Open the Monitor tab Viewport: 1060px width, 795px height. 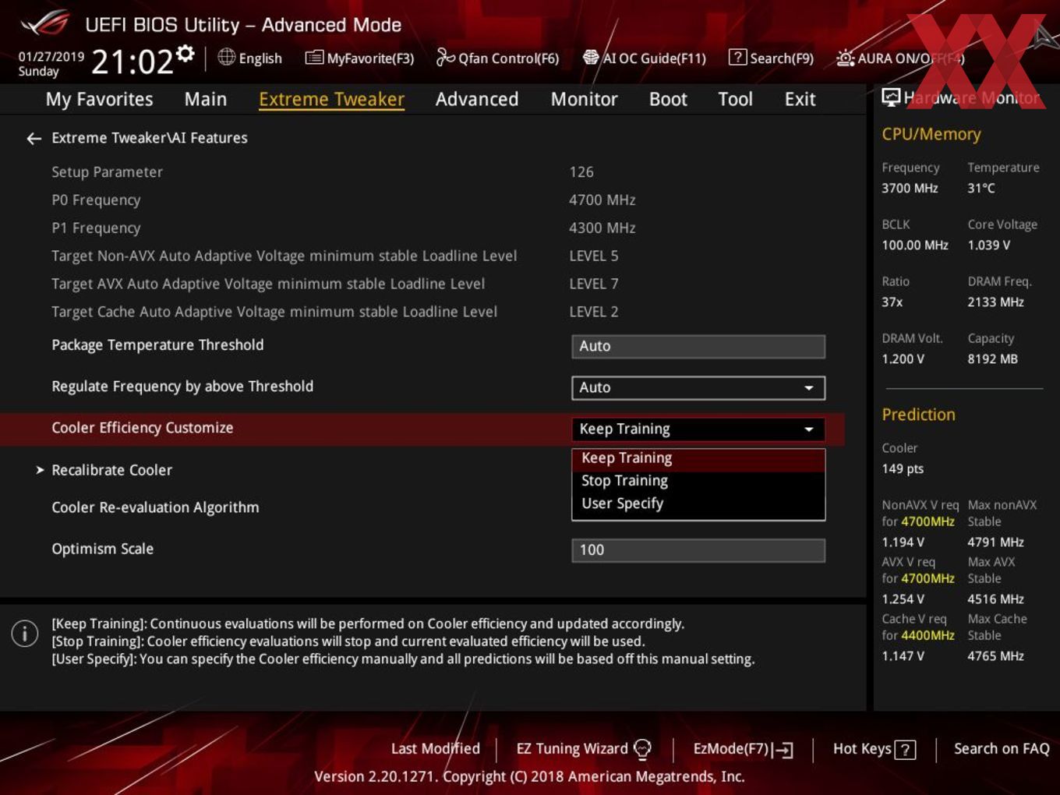click(584, 99)
